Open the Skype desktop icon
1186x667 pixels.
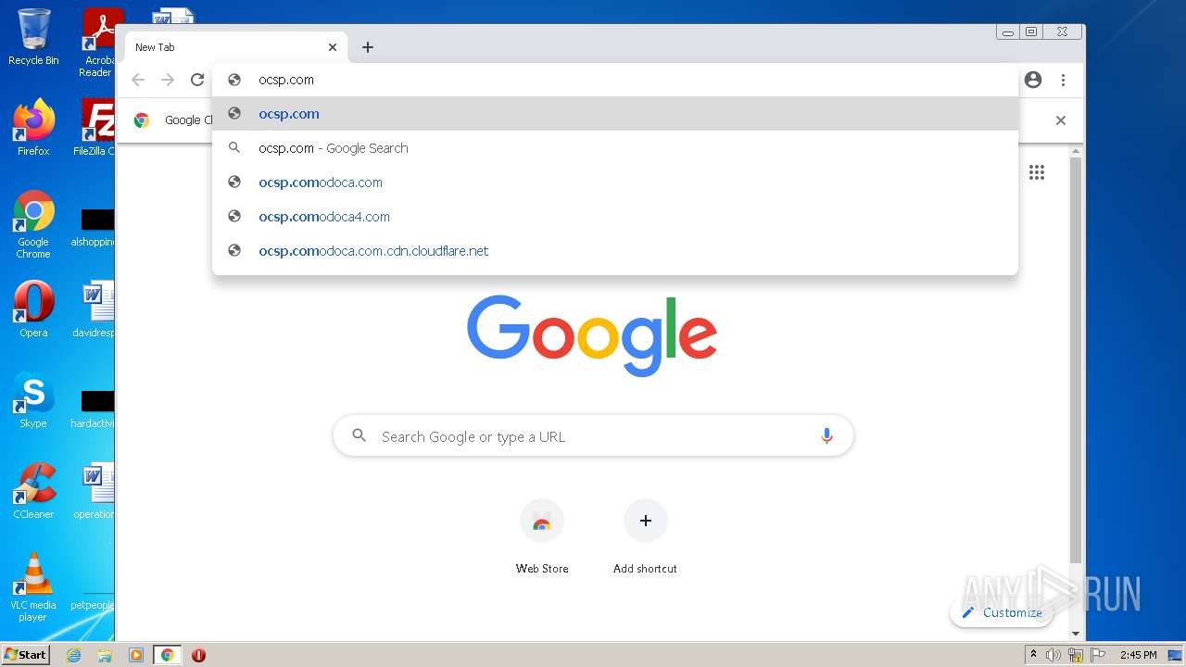33,400
